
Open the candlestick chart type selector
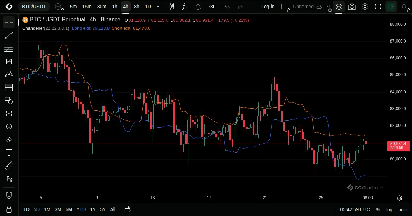pyautogui.click(x=172, y=7)
